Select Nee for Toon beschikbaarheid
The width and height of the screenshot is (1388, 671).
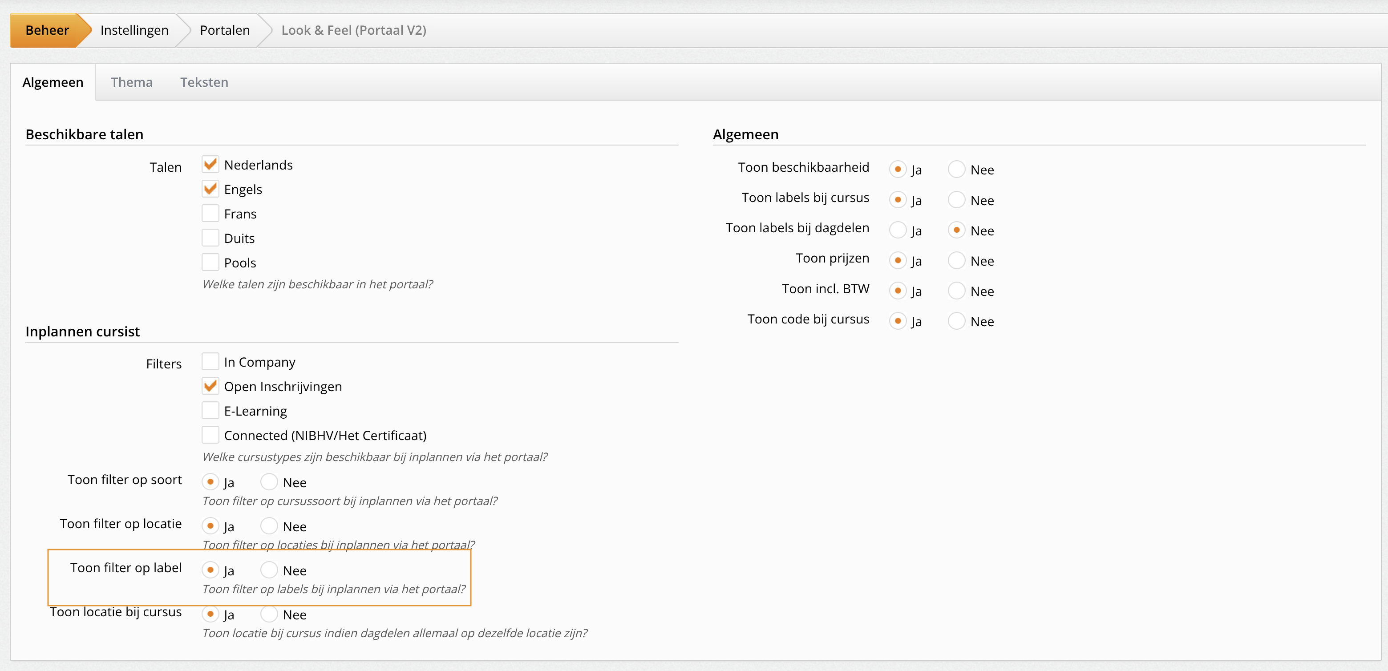[956, 169]
